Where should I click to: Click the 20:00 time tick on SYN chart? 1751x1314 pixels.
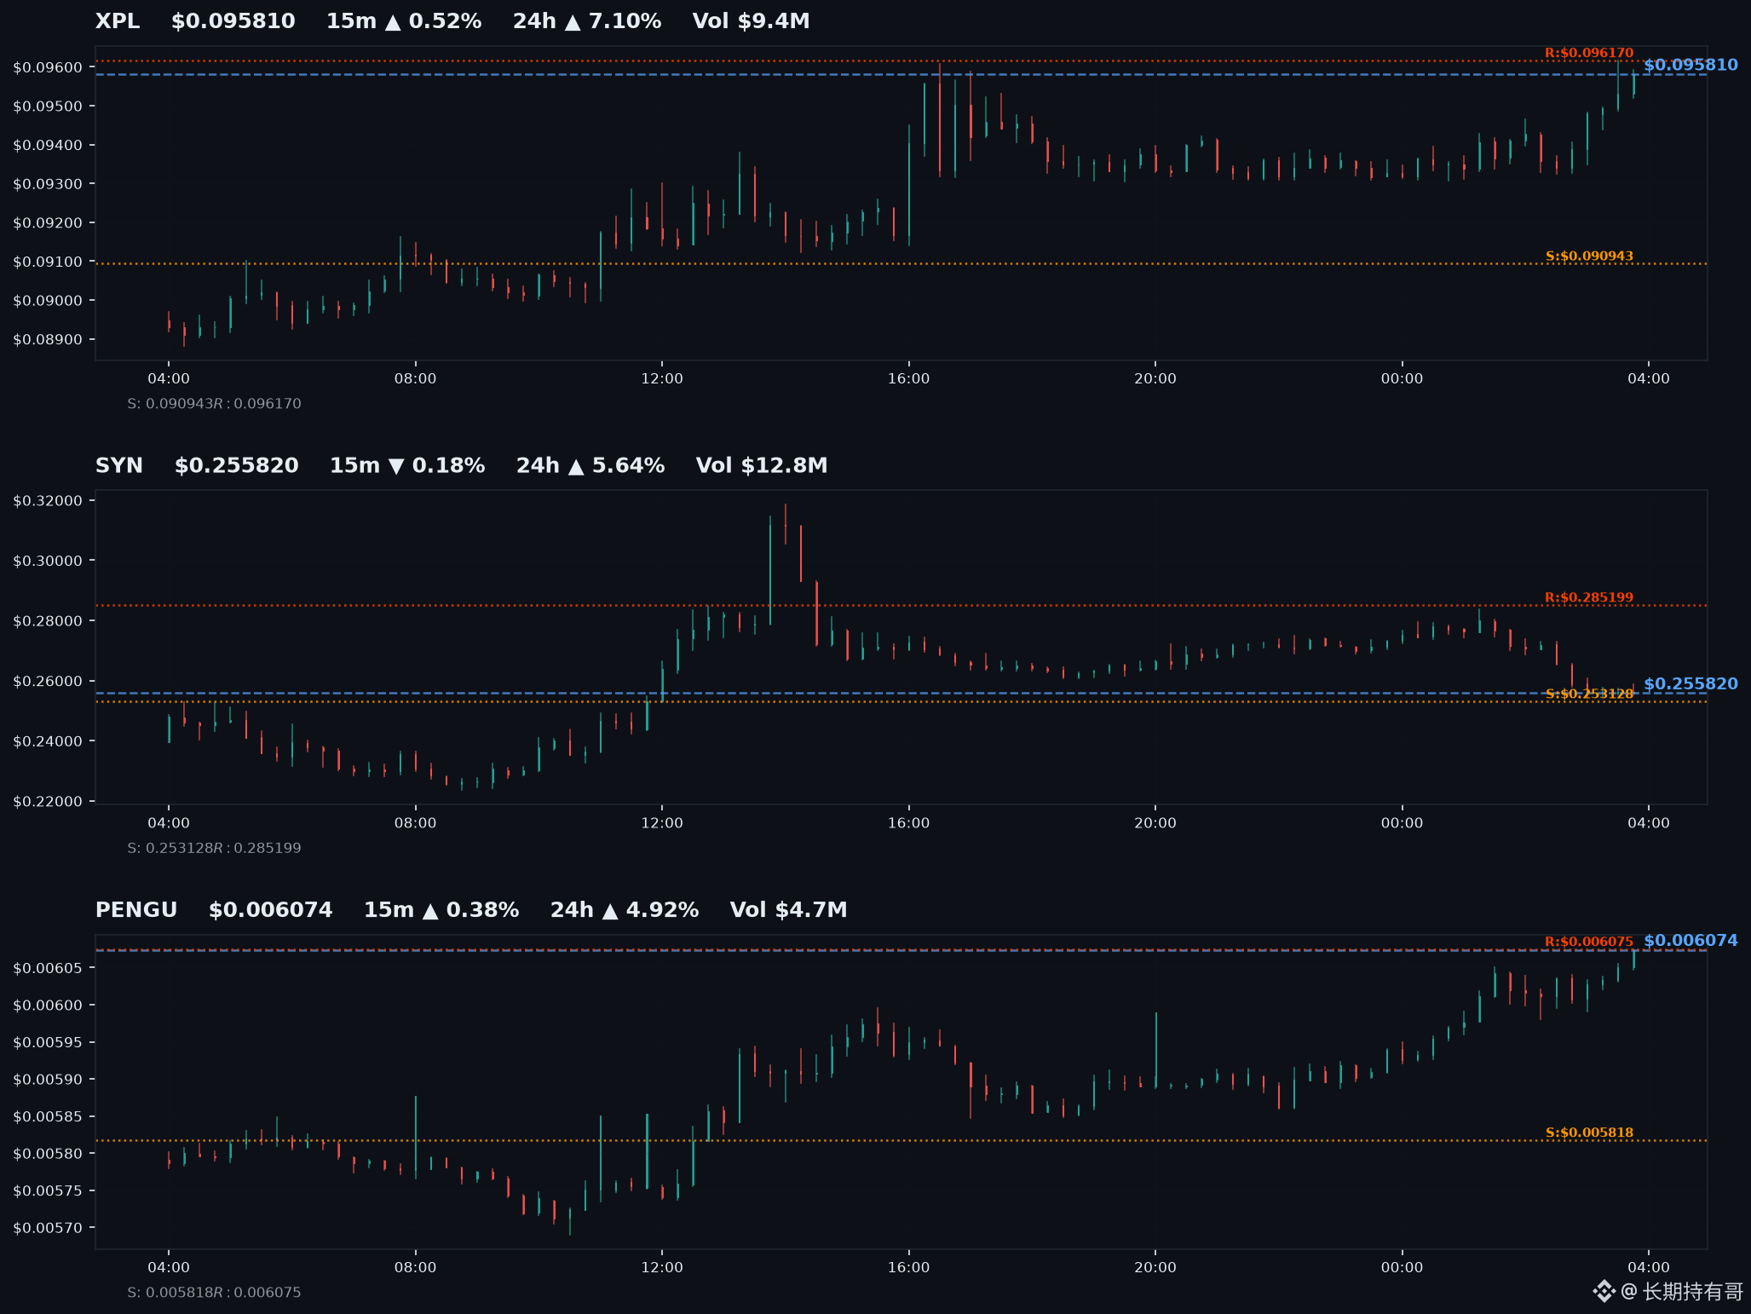coord(1155,823)
